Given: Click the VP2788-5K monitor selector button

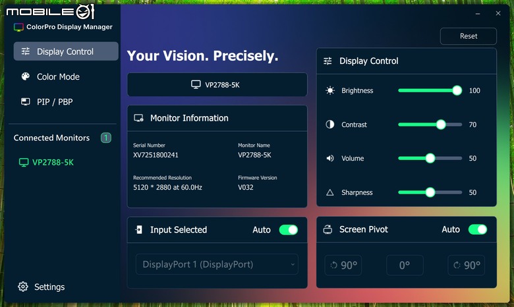Looking at the screenshot, I should click(217, 84).
